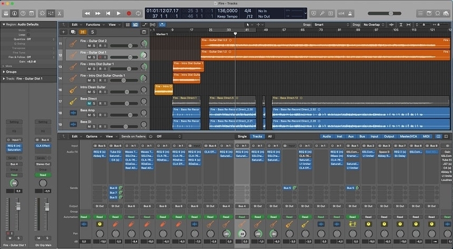The height and width of the screenshot is (249, 453).
Task: Toggle Catch Playhead button
Action: click(162, 25)
